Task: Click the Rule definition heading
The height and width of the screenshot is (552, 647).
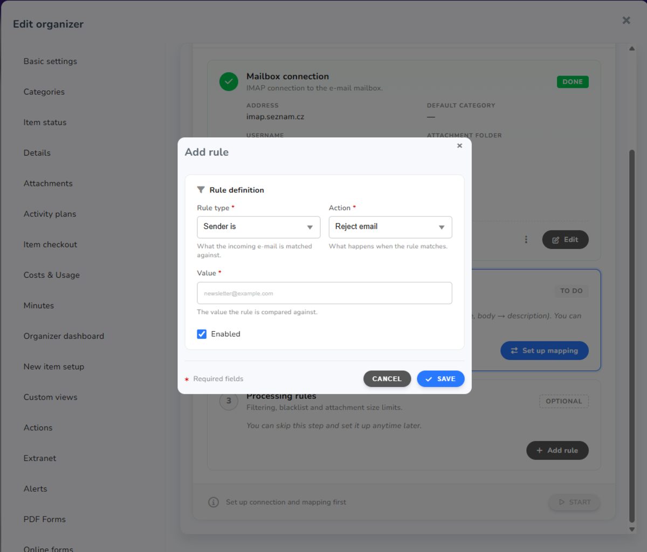Action: (x=237, y=190)
